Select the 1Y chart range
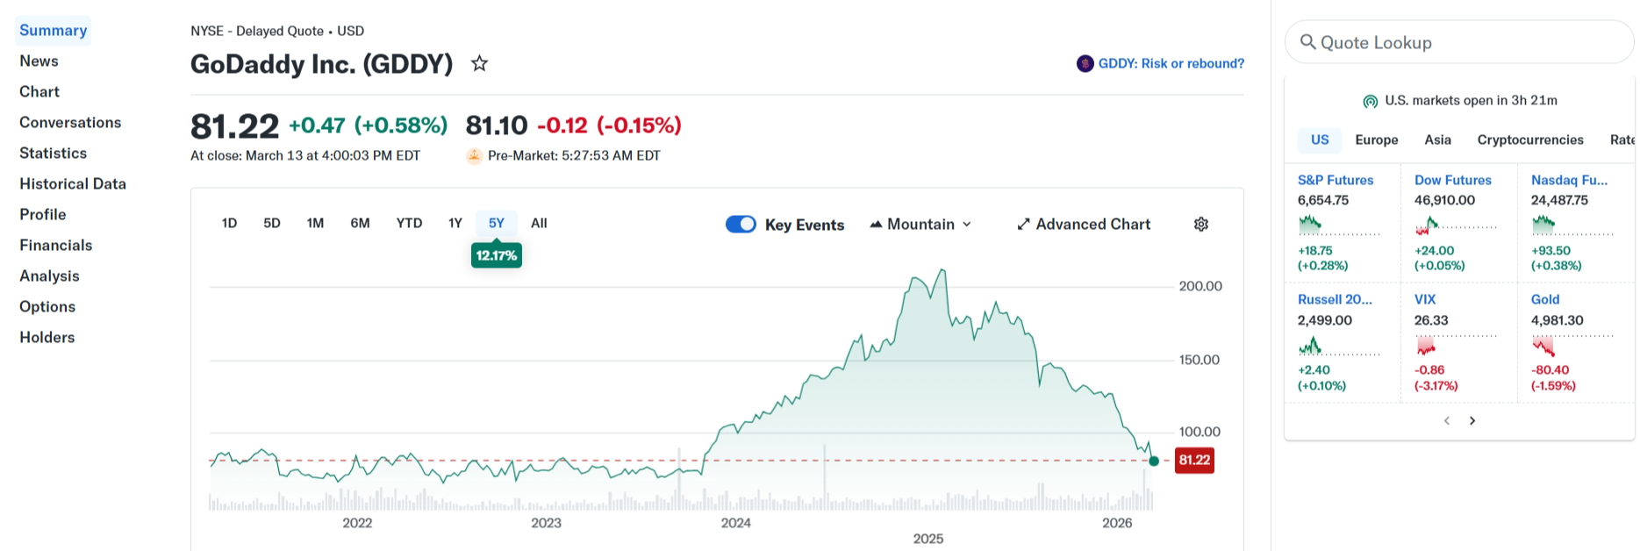Screen dimensions: 1640x551 click(x=455, y=224)
